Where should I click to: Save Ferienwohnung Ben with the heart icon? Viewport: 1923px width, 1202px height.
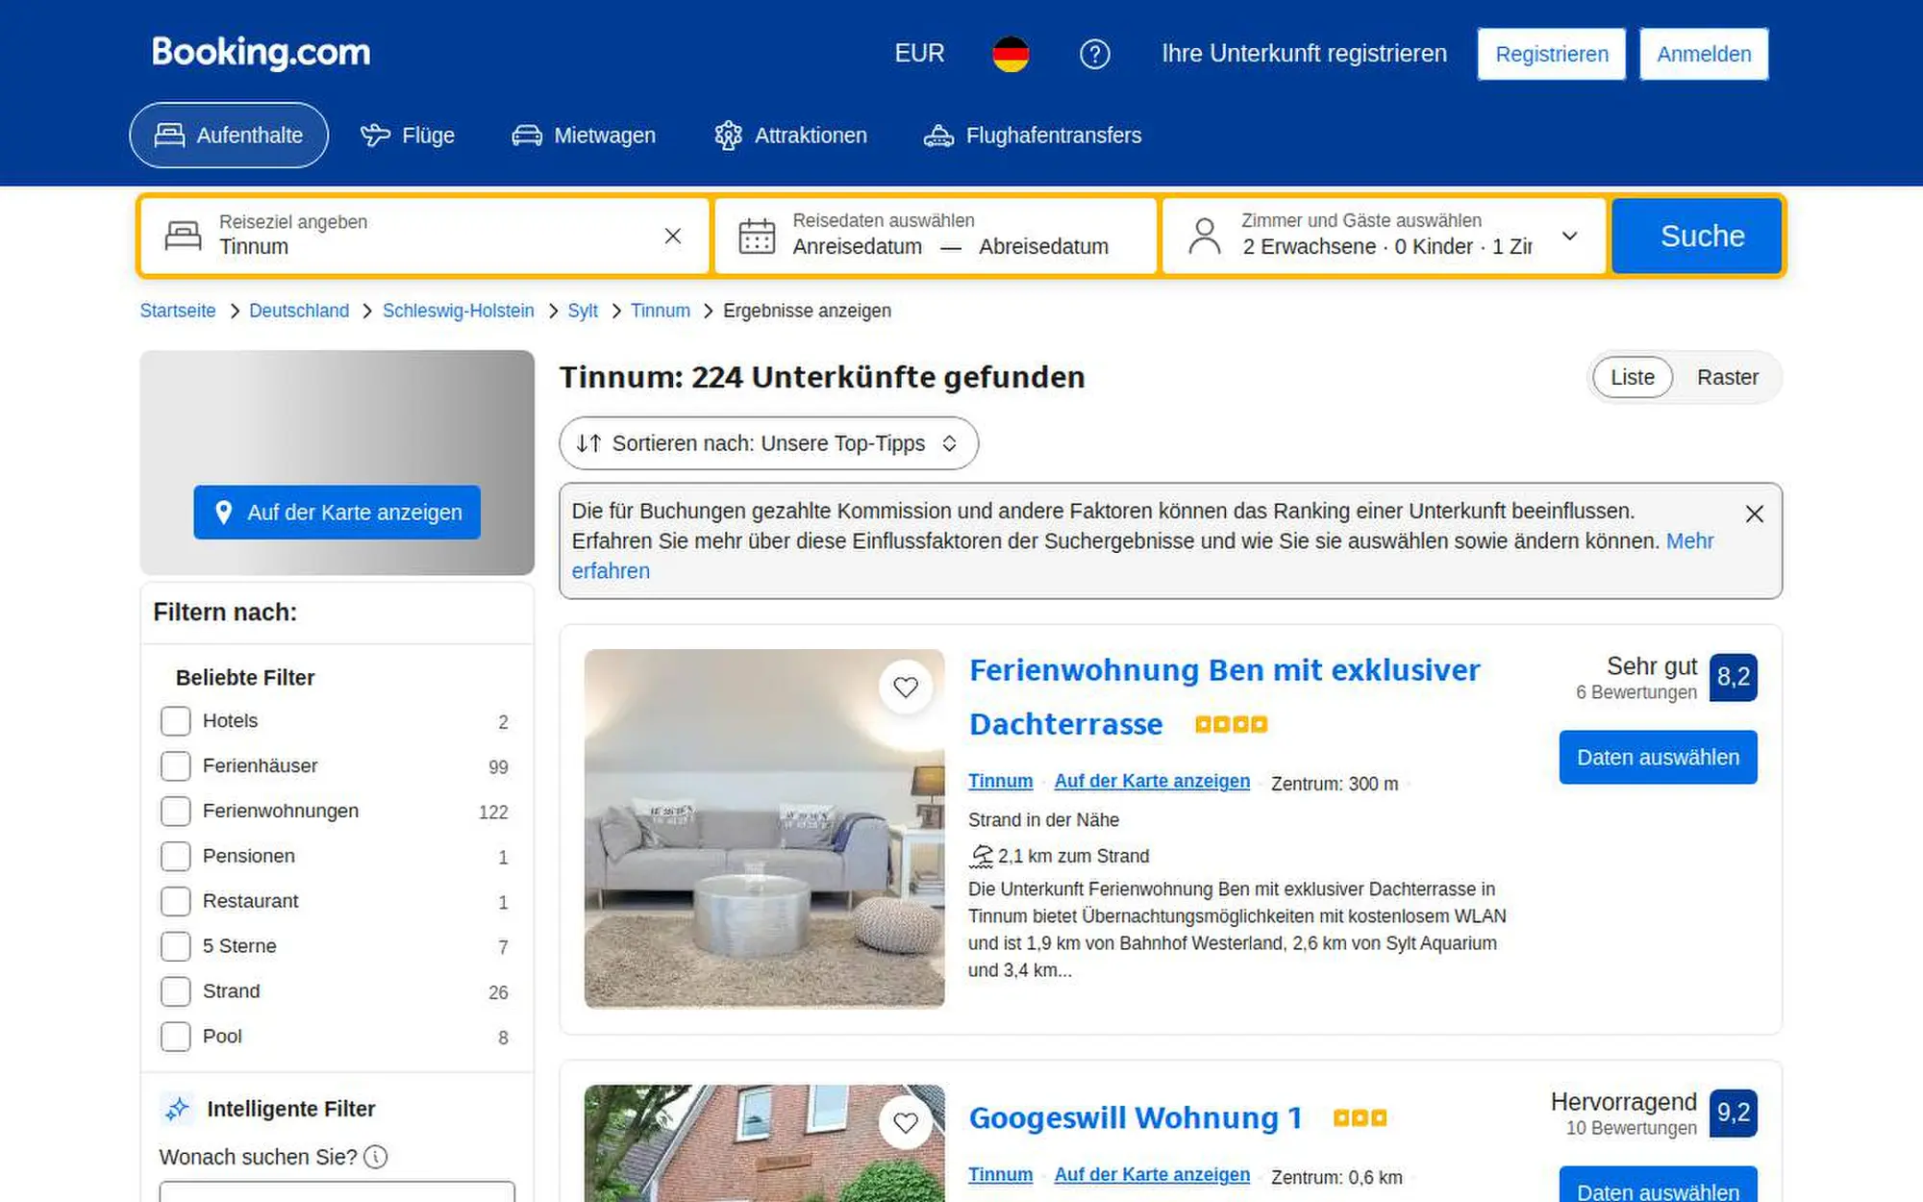pos(906,687)
